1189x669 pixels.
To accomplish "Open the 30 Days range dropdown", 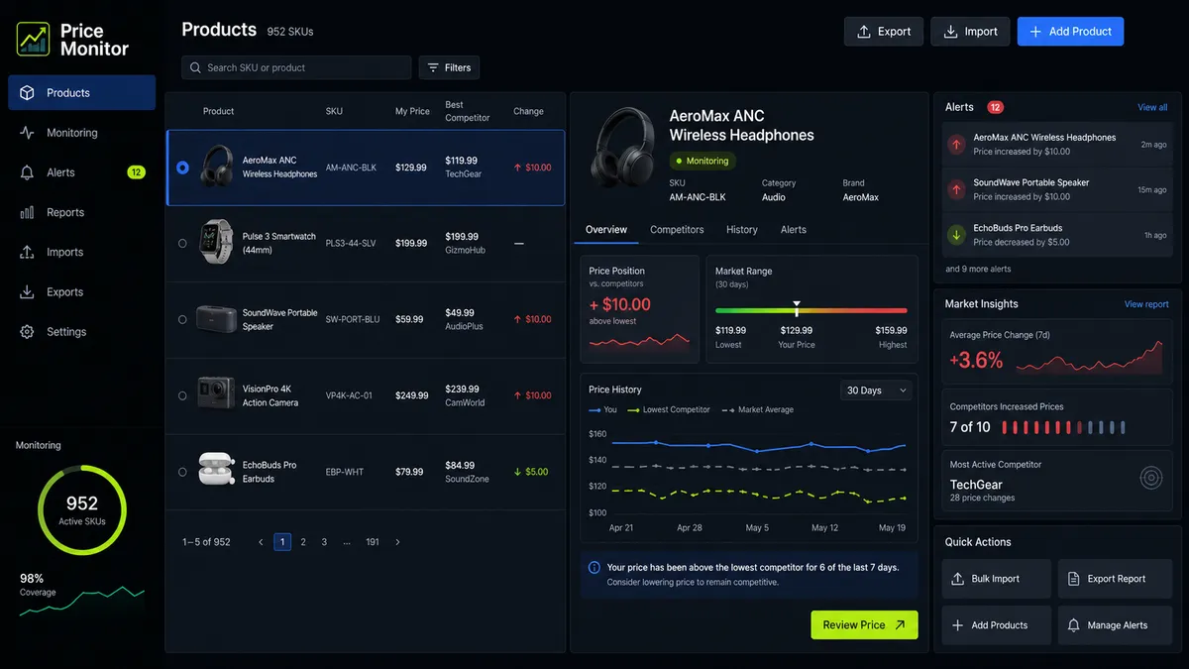I will point(876,390).
